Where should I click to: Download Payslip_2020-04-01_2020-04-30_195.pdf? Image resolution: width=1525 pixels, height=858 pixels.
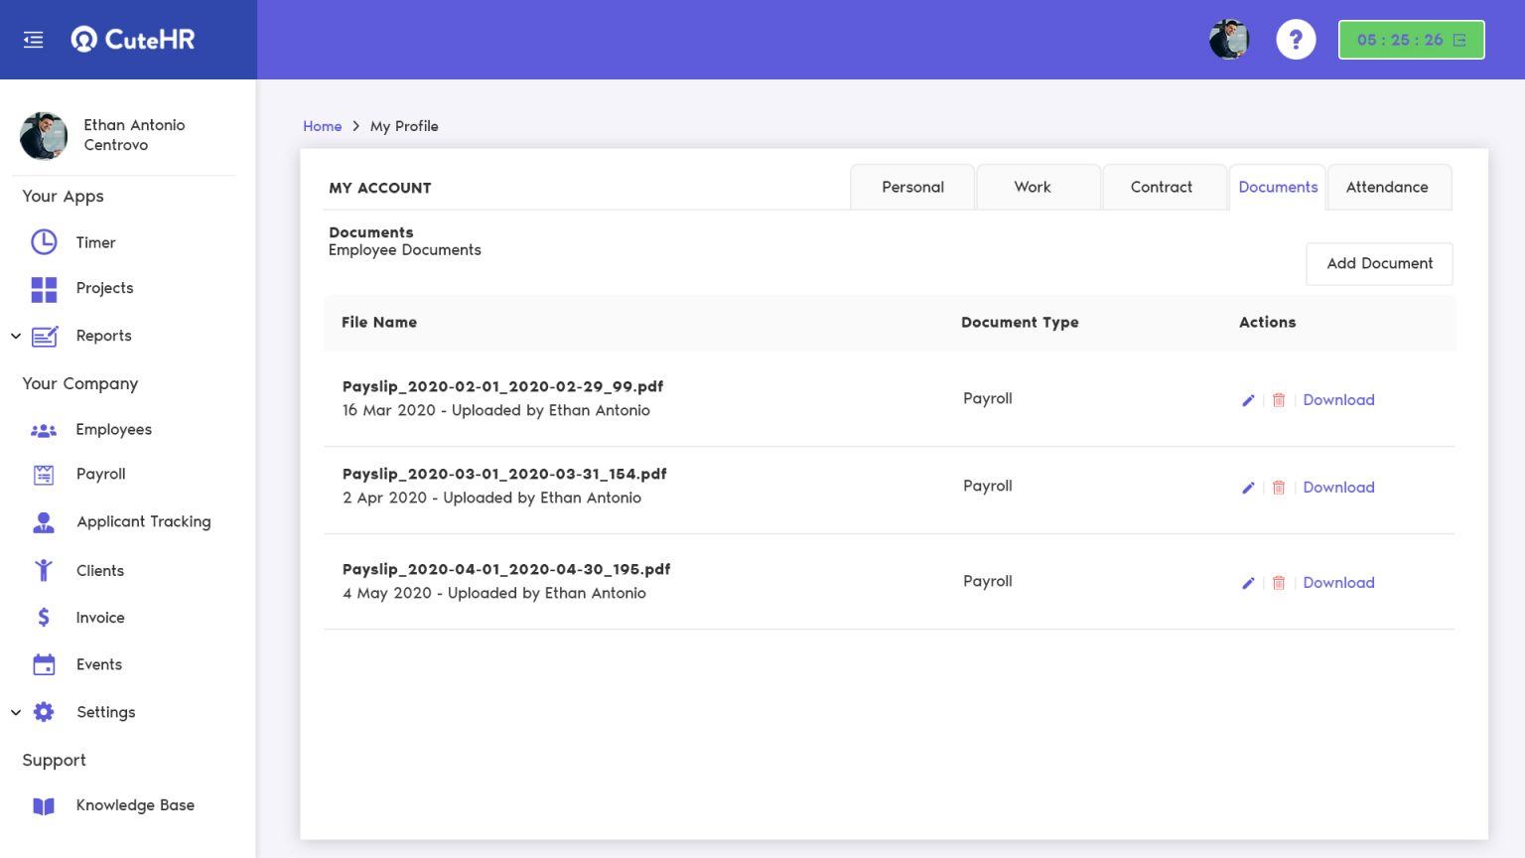pos(1338,582)
